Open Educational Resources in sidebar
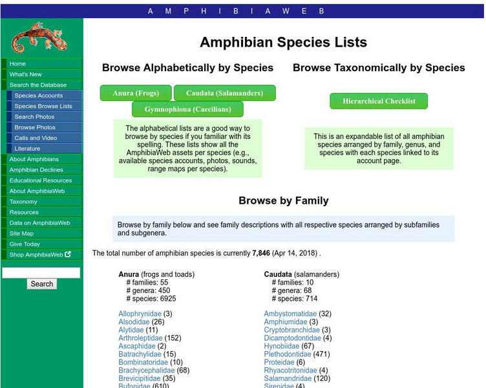 42,180
